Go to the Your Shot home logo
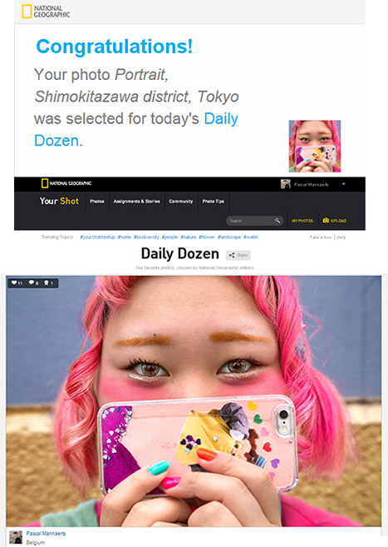This screenshot has height=547, width=388. point(59,201)
